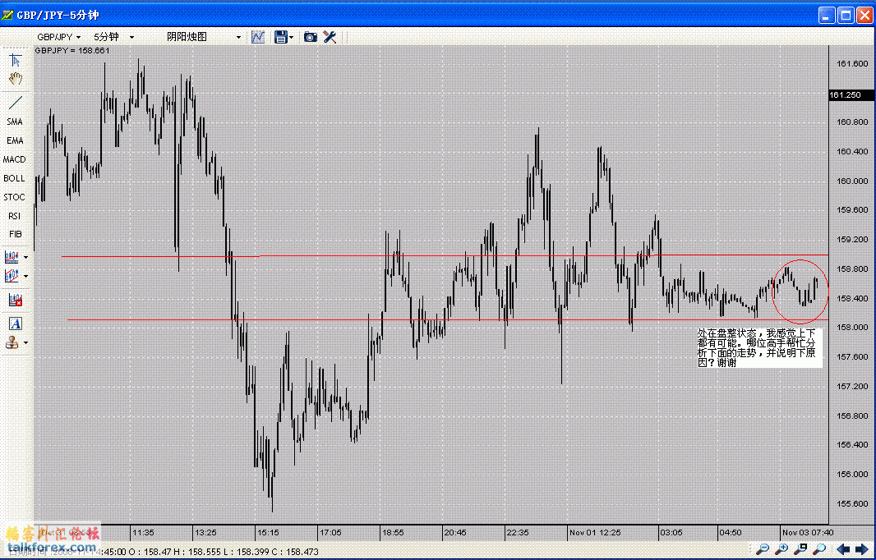Image resolution: width=876 pixels, height=560 pixels.
Task: Activate the hand pan tool
Action: [x=15, y=79]
